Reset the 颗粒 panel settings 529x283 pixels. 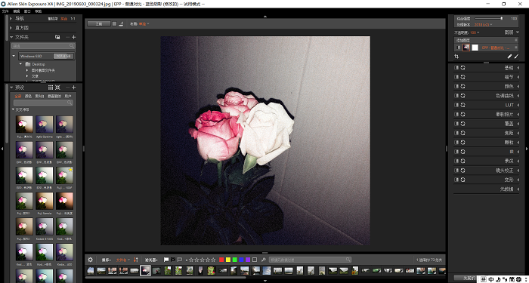point(462,143)
